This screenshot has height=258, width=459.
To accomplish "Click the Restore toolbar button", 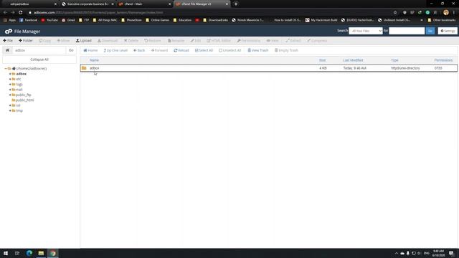I will point(153,41).
